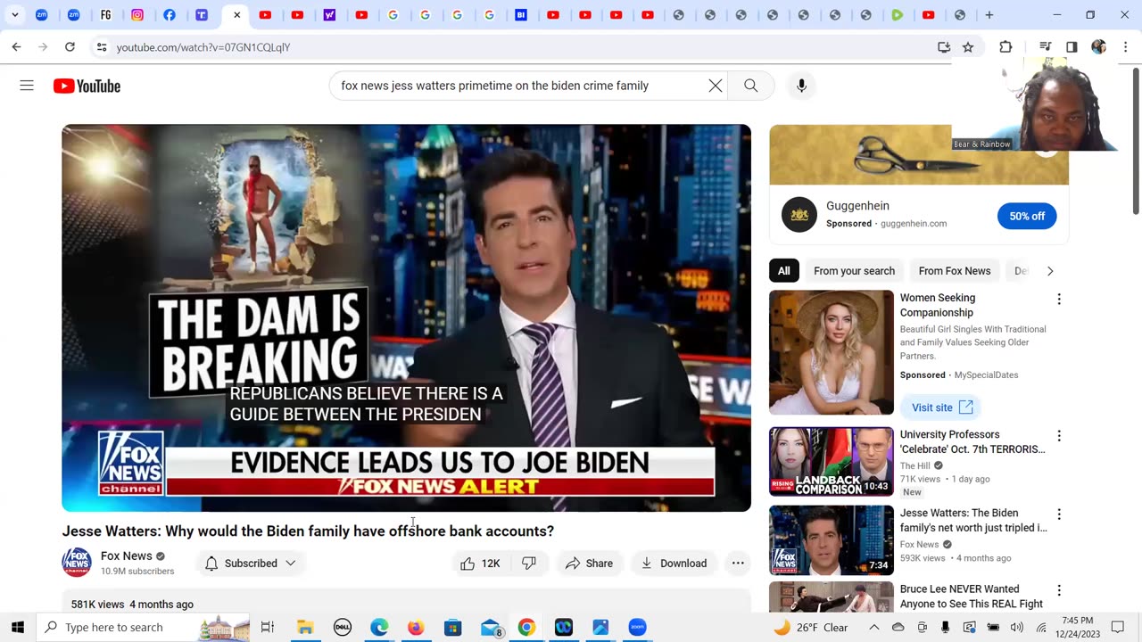1142x642 pixels.
Task: Install or cast page icon in address bar
Action: [944, 47]
